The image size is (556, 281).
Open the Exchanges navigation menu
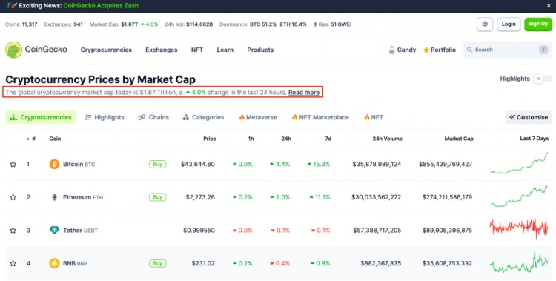coord(162,50)
